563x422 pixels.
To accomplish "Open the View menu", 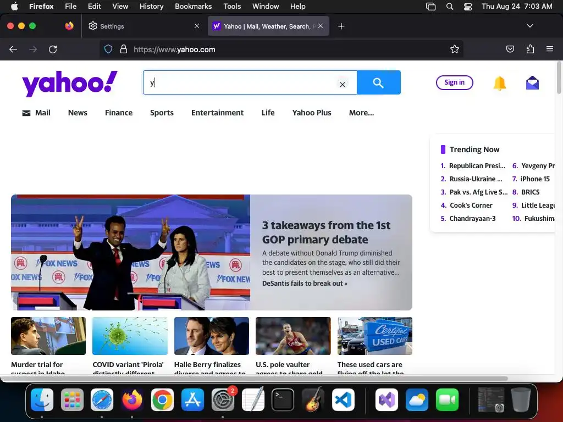I will (120, 7).
